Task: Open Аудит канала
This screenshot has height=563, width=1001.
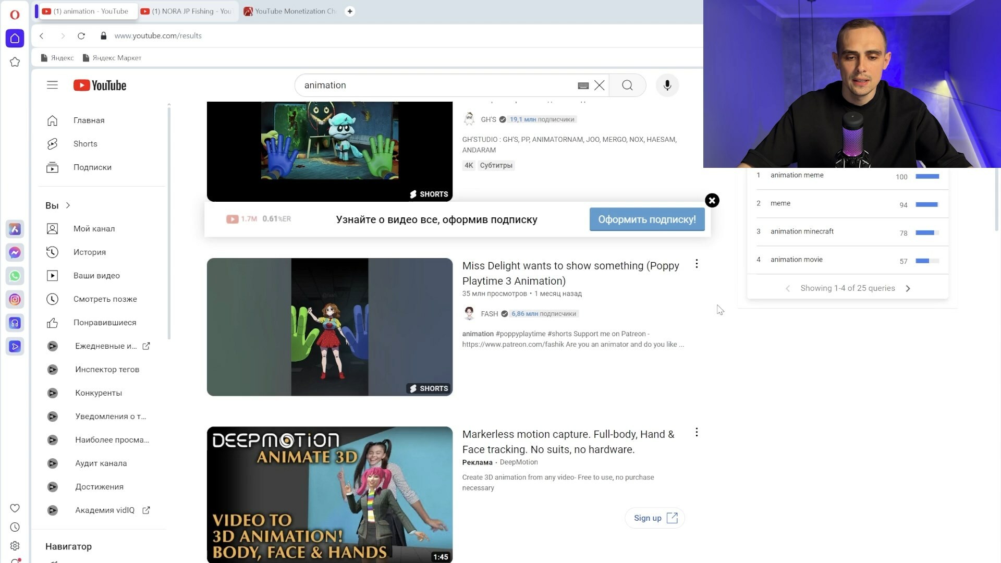Action: [x=102, y=463]
